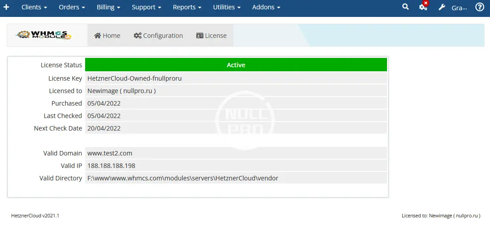Viewport: 490px width, 241px height.
Task: Expand the Orders dropdown menu
Action: point(71,7)
